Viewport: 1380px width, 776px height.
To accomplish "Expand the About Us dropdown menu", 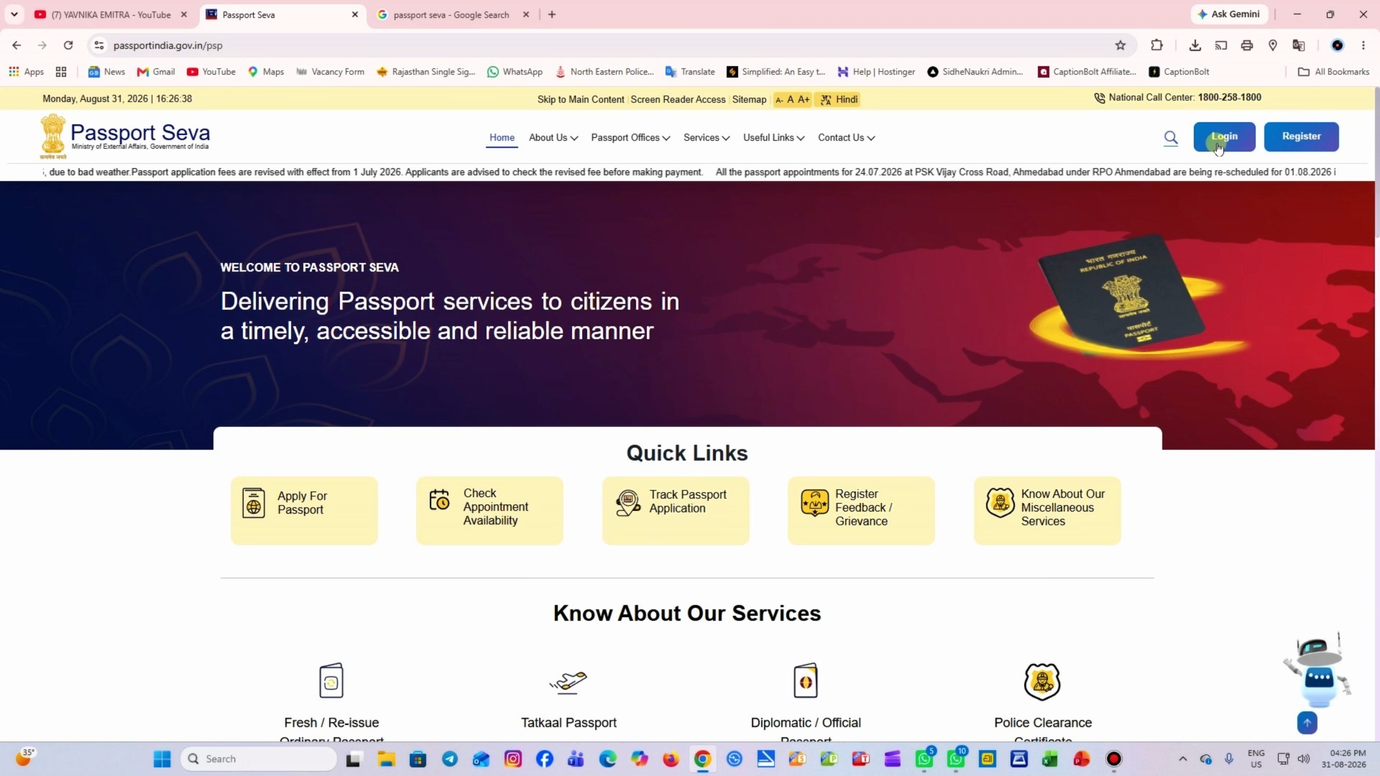I will coord(553,138).
